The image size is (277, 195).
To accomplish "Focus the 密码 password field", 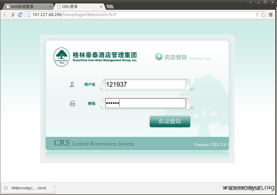I will pos(146,103).
